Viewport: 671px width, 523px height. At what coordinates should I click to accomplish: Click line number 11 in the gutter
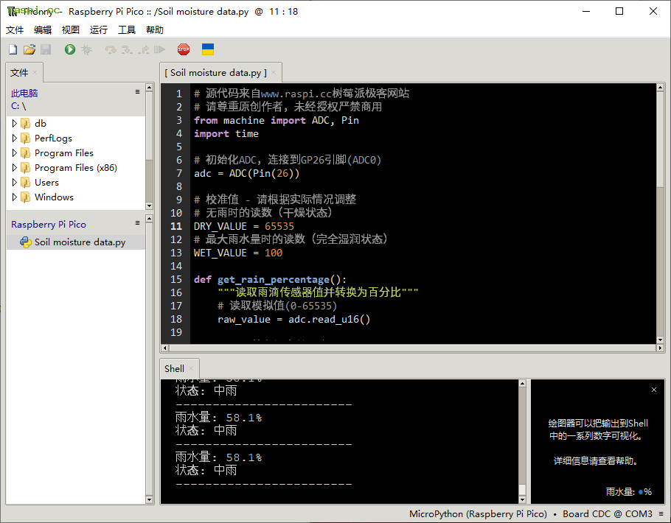(x=176, y=226)
